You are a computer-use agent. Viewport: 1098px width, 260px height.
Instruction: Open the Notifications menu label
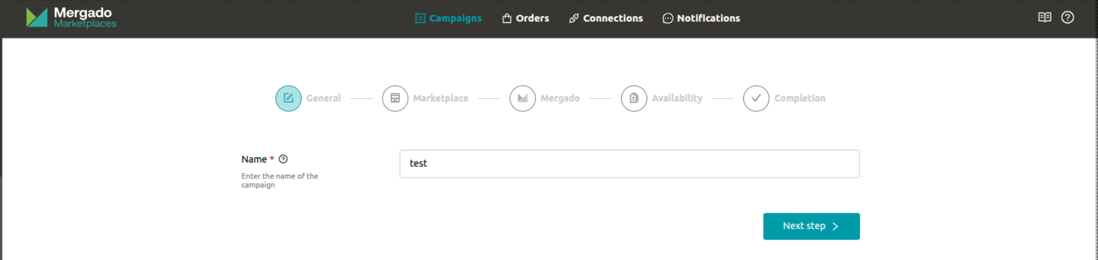[x=708, y=18]
